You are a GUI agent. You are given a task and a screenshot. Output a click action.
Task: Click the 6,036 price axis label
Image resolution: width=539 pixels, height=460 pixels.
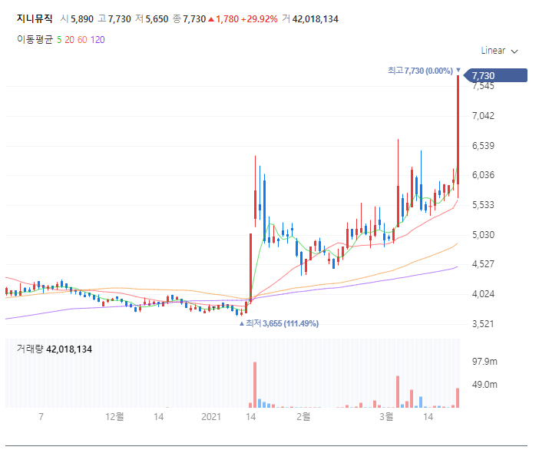coord(483,175)
